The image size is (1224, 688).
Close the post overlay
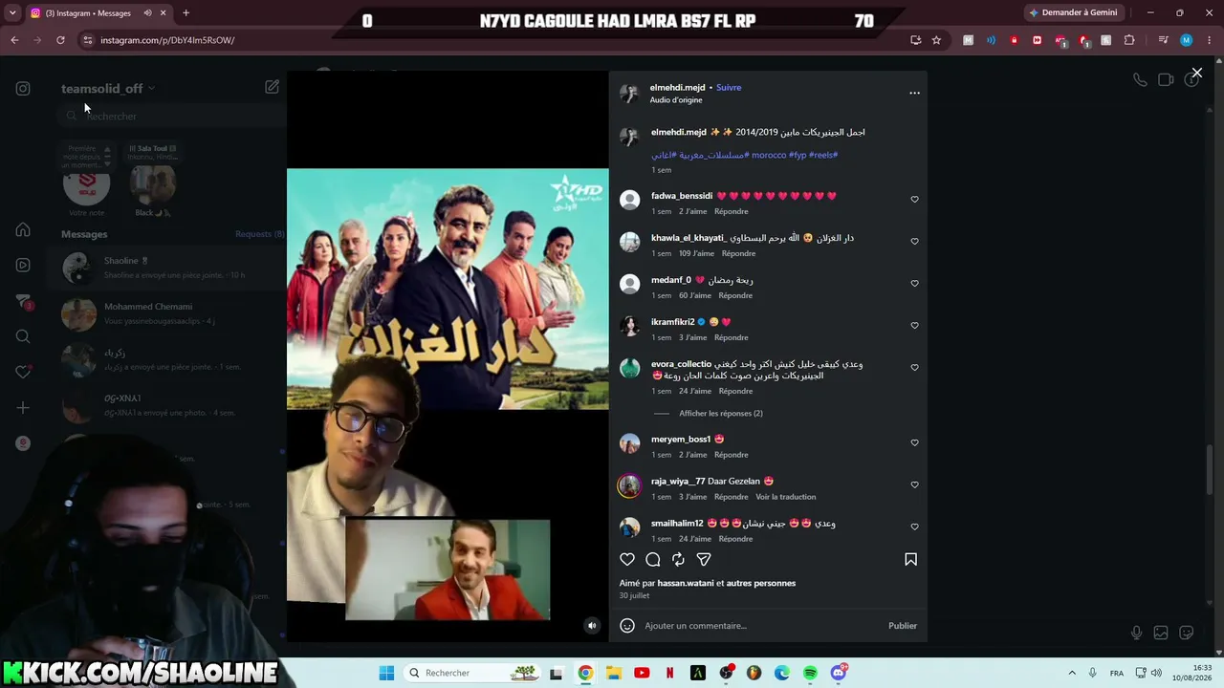click(x=1196, y=73)
